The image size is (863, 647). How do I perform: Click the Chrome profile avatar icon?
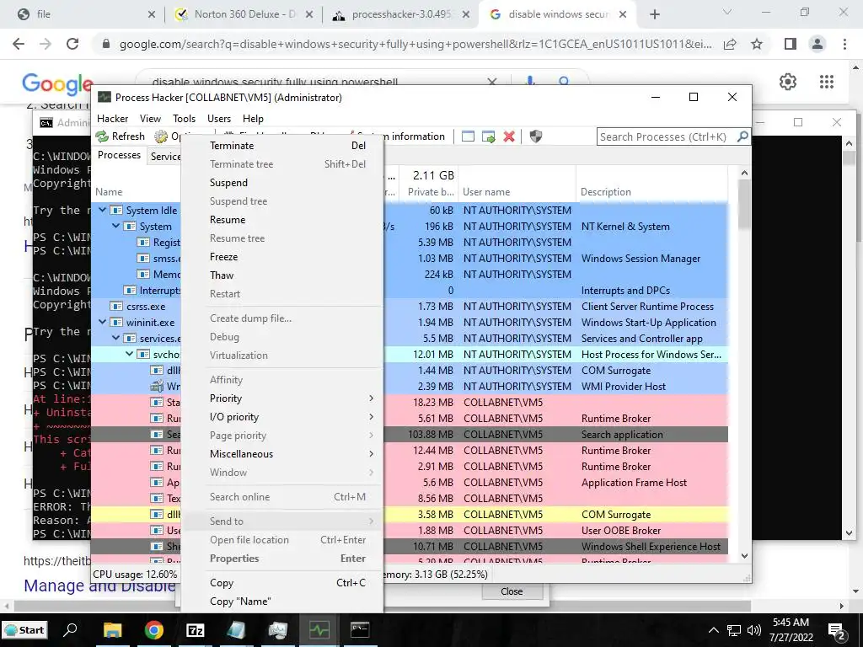817,44
